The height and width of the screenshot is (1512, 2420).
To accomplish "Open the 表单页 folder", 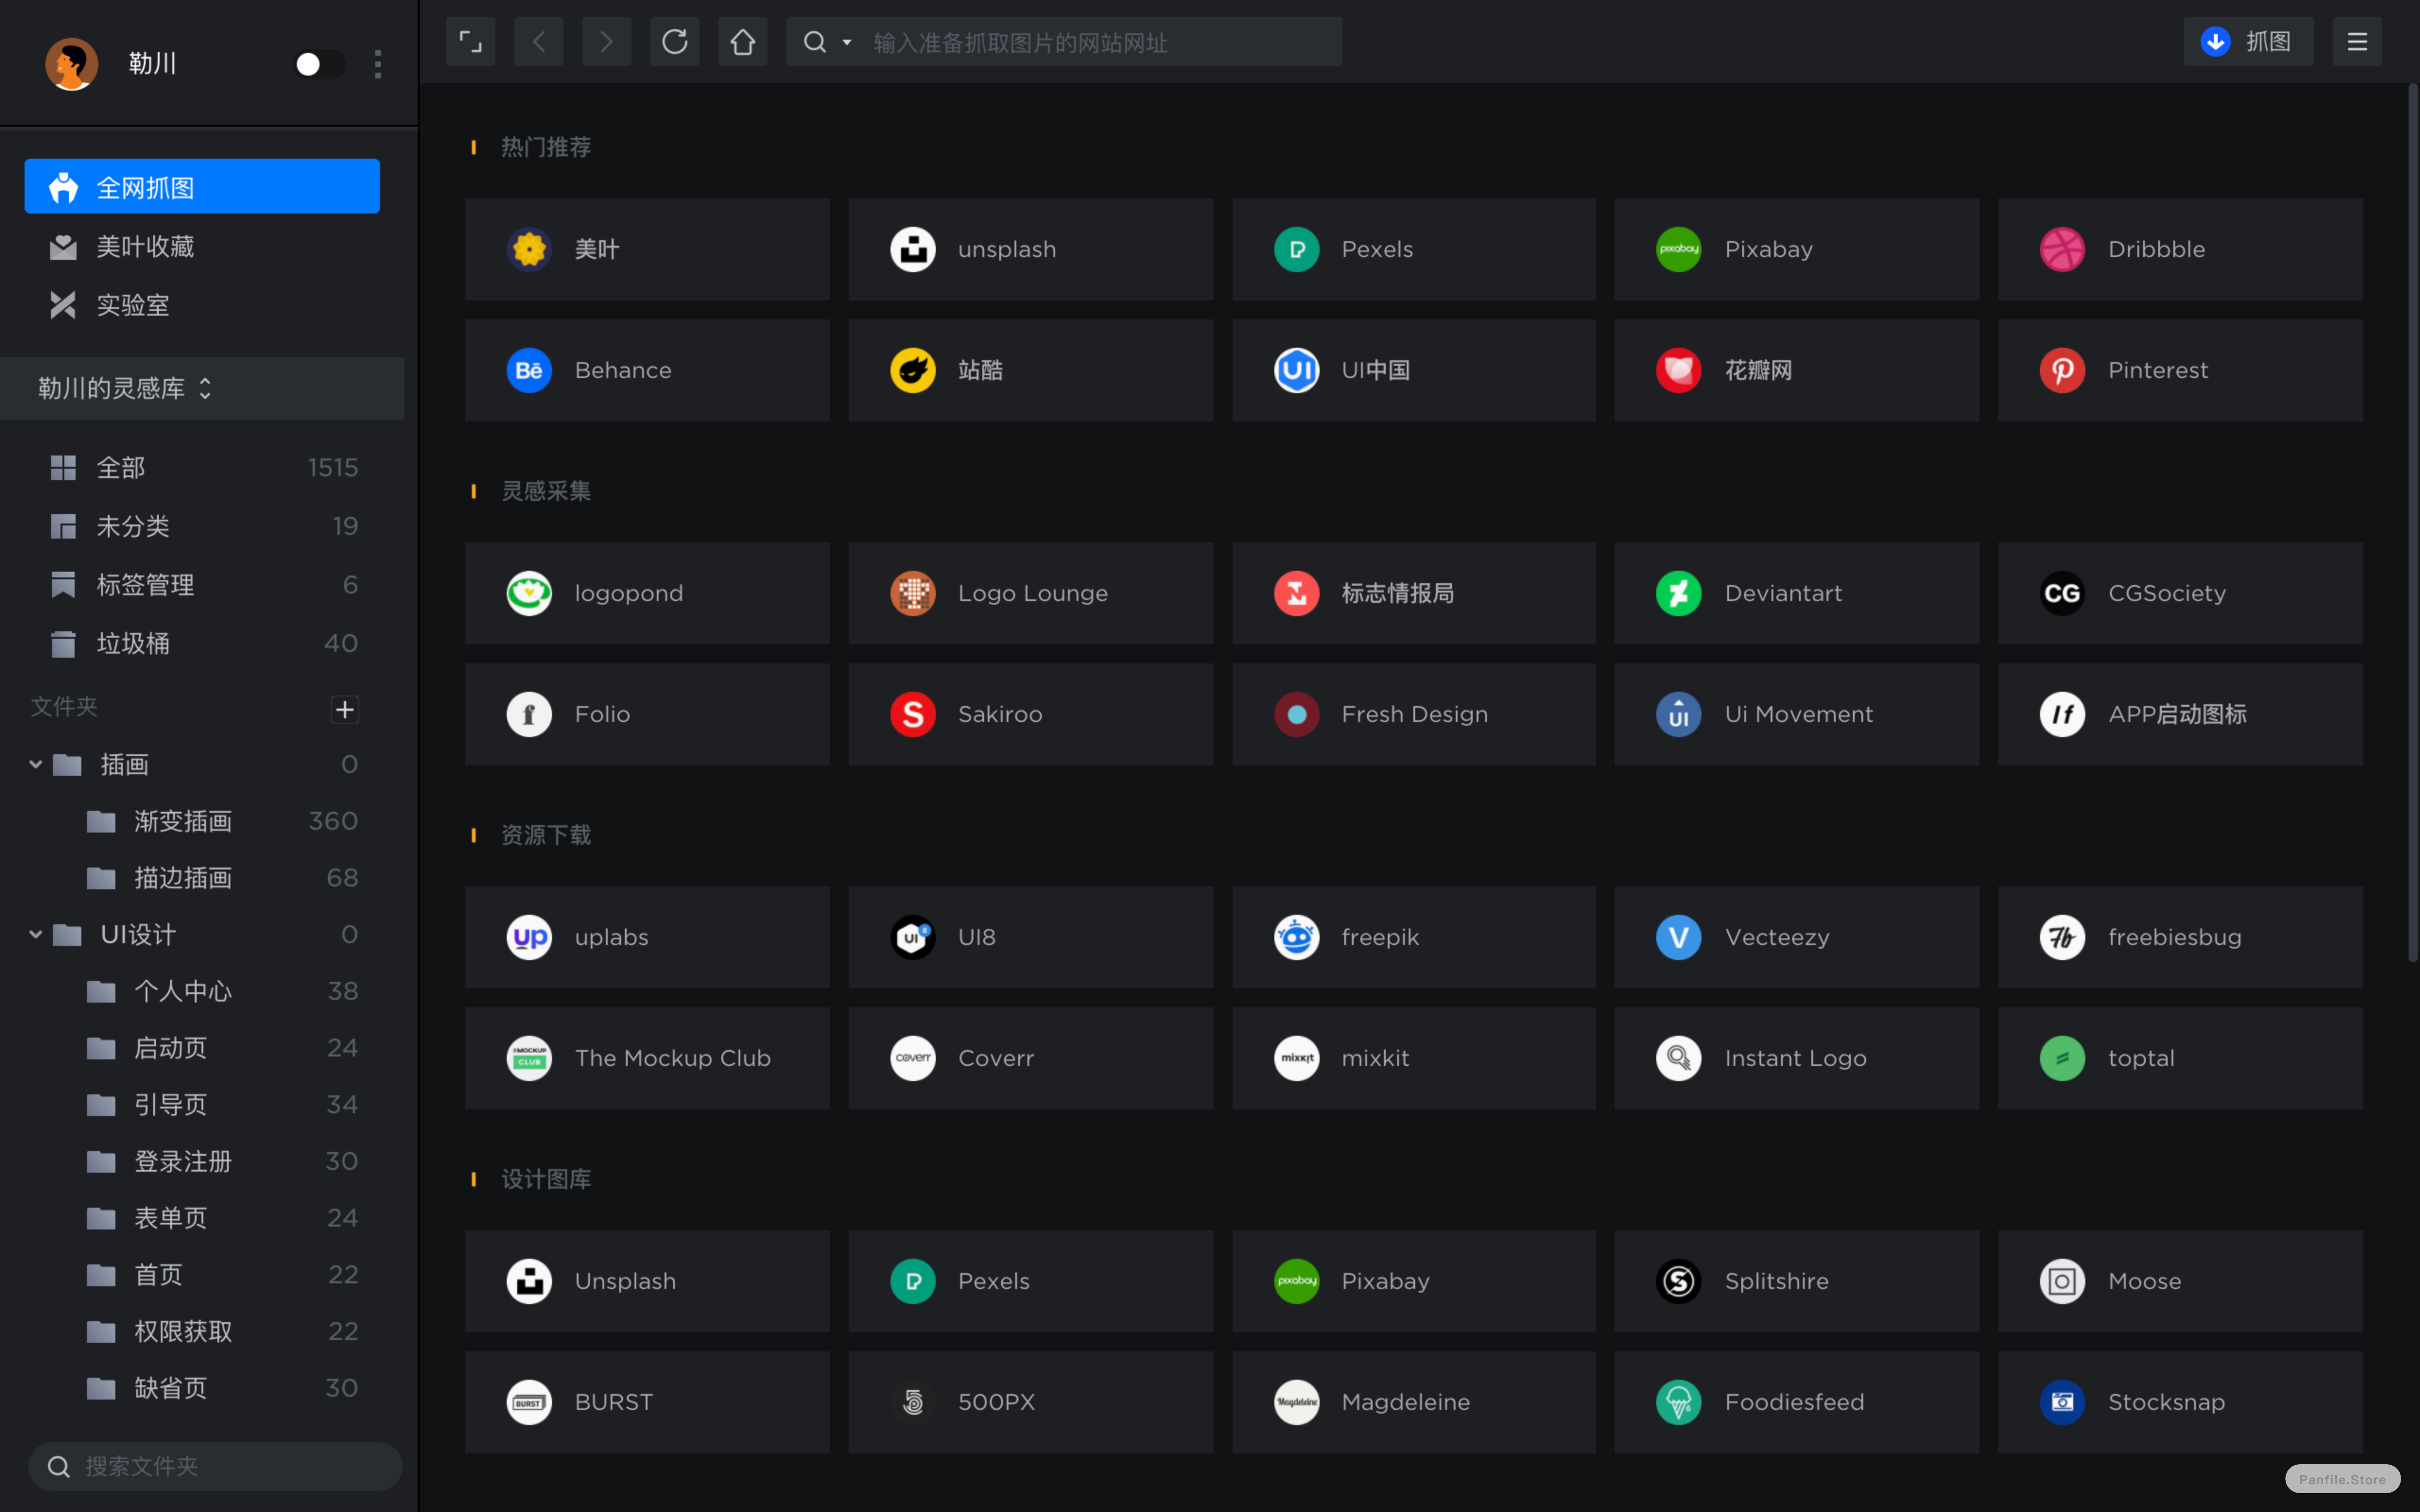I will point(202,1217).
